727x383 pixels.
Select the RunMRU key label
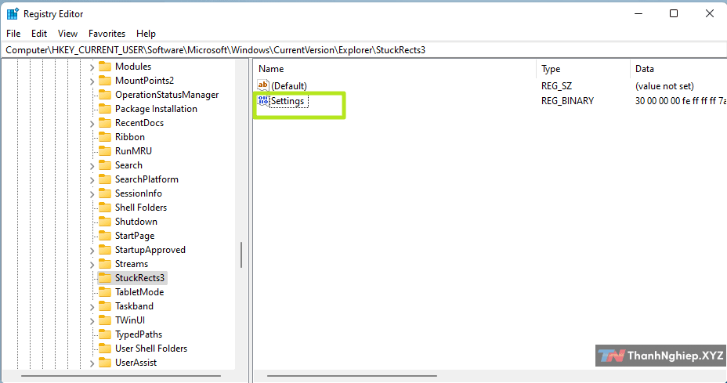pyautogui.click(x=133, y=150)
